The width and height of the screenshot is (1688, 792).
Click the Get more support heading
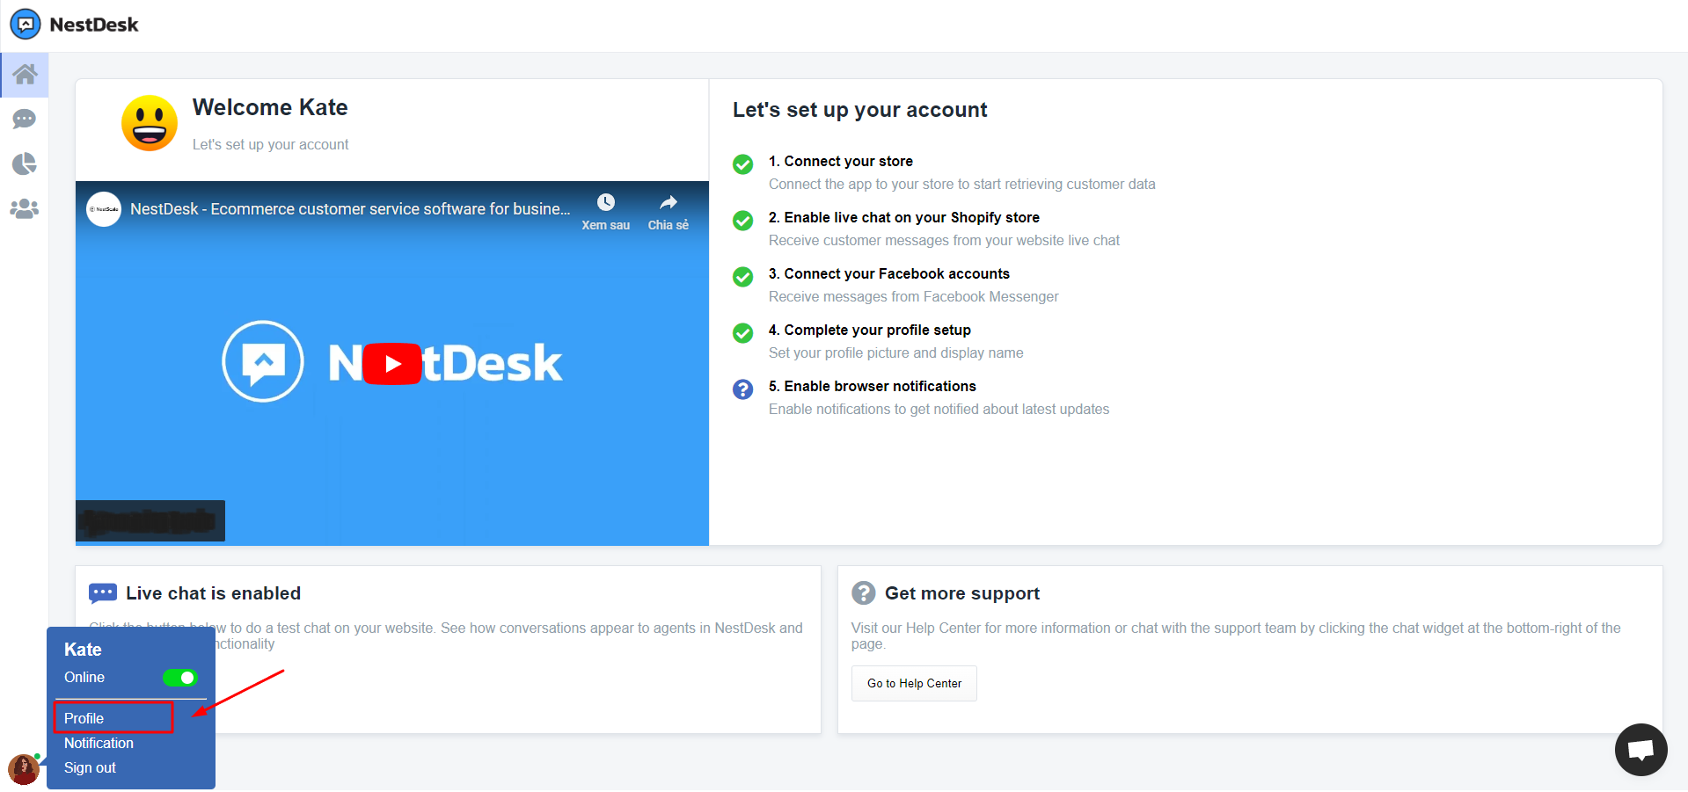(962, 593)
